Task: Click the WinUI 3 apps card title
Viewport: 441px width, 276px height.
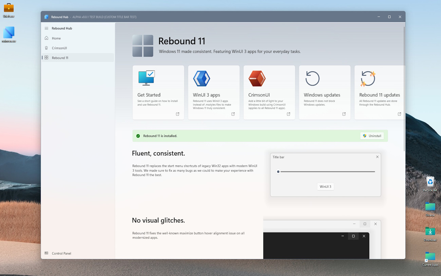Action: (207, 95)
